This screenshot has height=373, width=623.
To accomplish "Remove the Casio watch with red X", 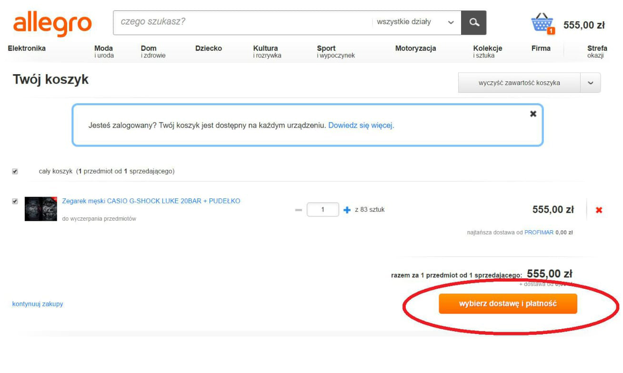I will (599, 210).
